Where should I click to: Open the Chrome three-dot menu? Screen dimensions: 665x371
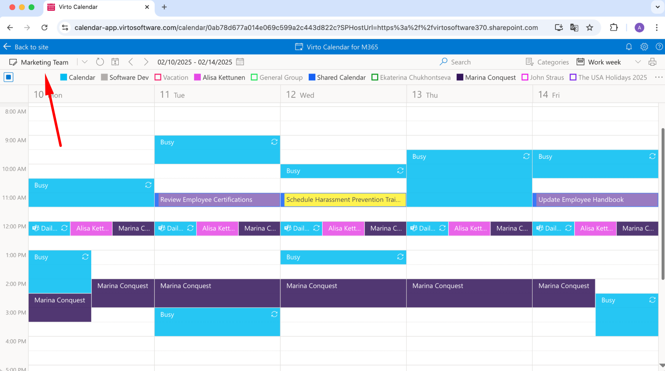(657, 27)
